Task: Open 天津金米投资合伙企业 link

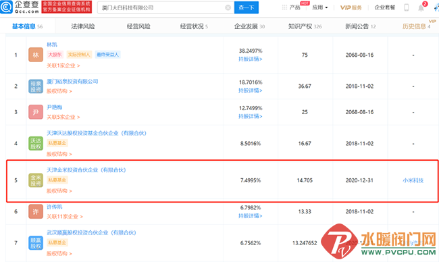Action: point(86,170)
